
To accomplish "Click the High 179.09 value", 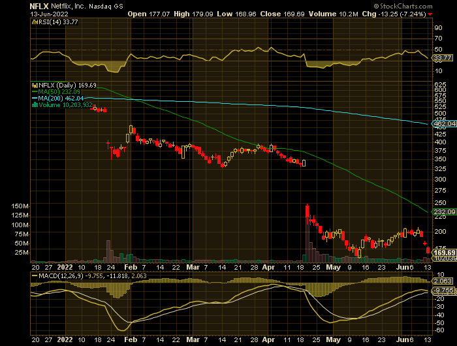I will click(x=193, y=14).
